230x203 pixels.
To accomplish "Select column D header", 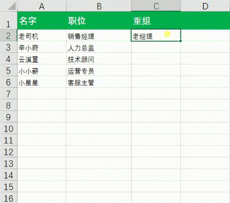I will 205,6.
